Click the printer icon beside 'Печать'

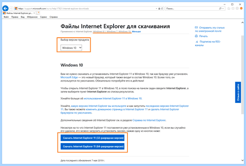[196, 36]
